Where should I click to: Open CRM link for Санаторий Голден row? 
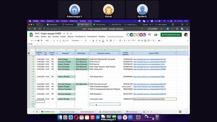149,99
